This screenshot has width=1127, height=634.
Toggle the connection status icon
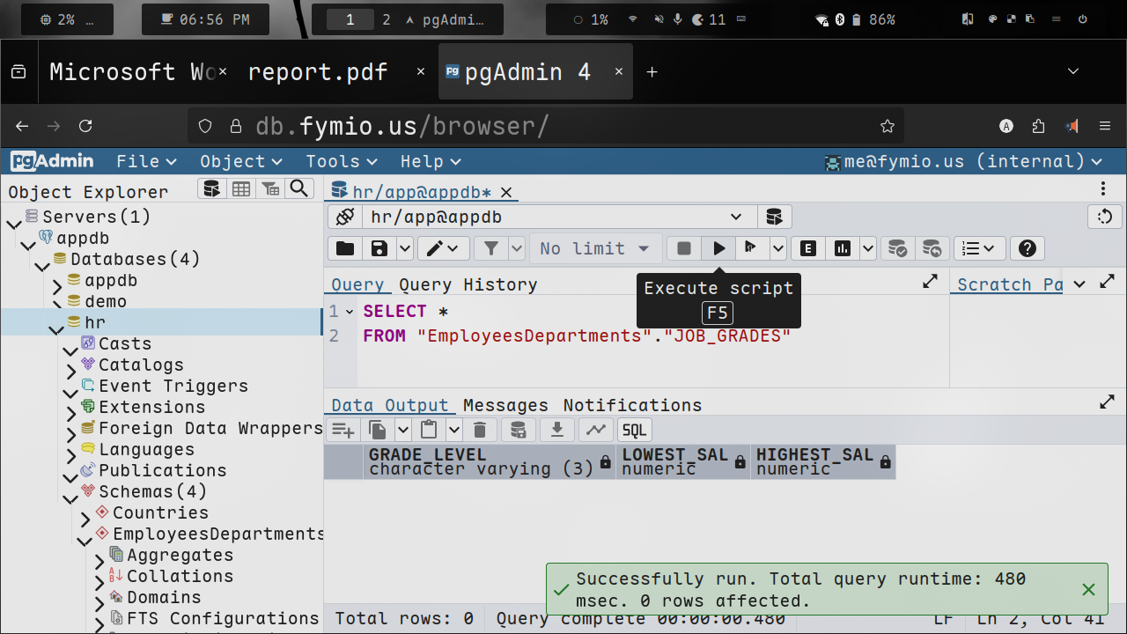click(345, 217)
